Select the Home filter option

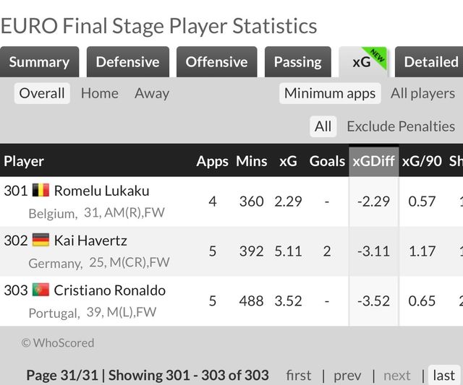coord(100,93)
